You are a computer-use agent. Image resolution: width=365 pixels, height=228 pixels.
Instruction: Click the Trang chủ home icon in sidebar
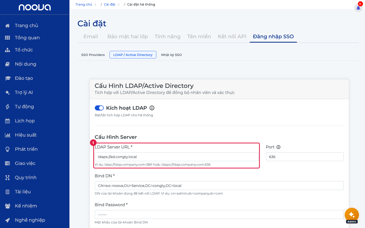(8, 26)
